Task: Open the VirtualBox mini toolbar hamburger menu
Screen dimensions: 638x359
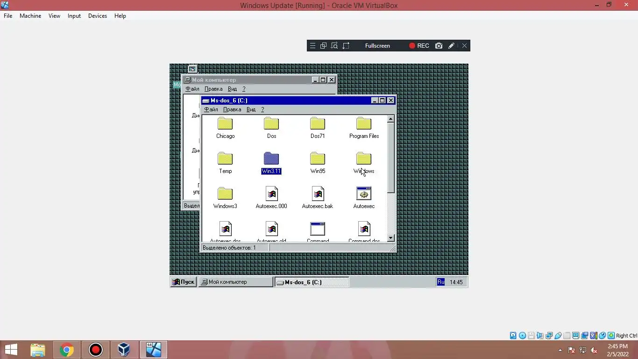Action: tap(312, 46)
